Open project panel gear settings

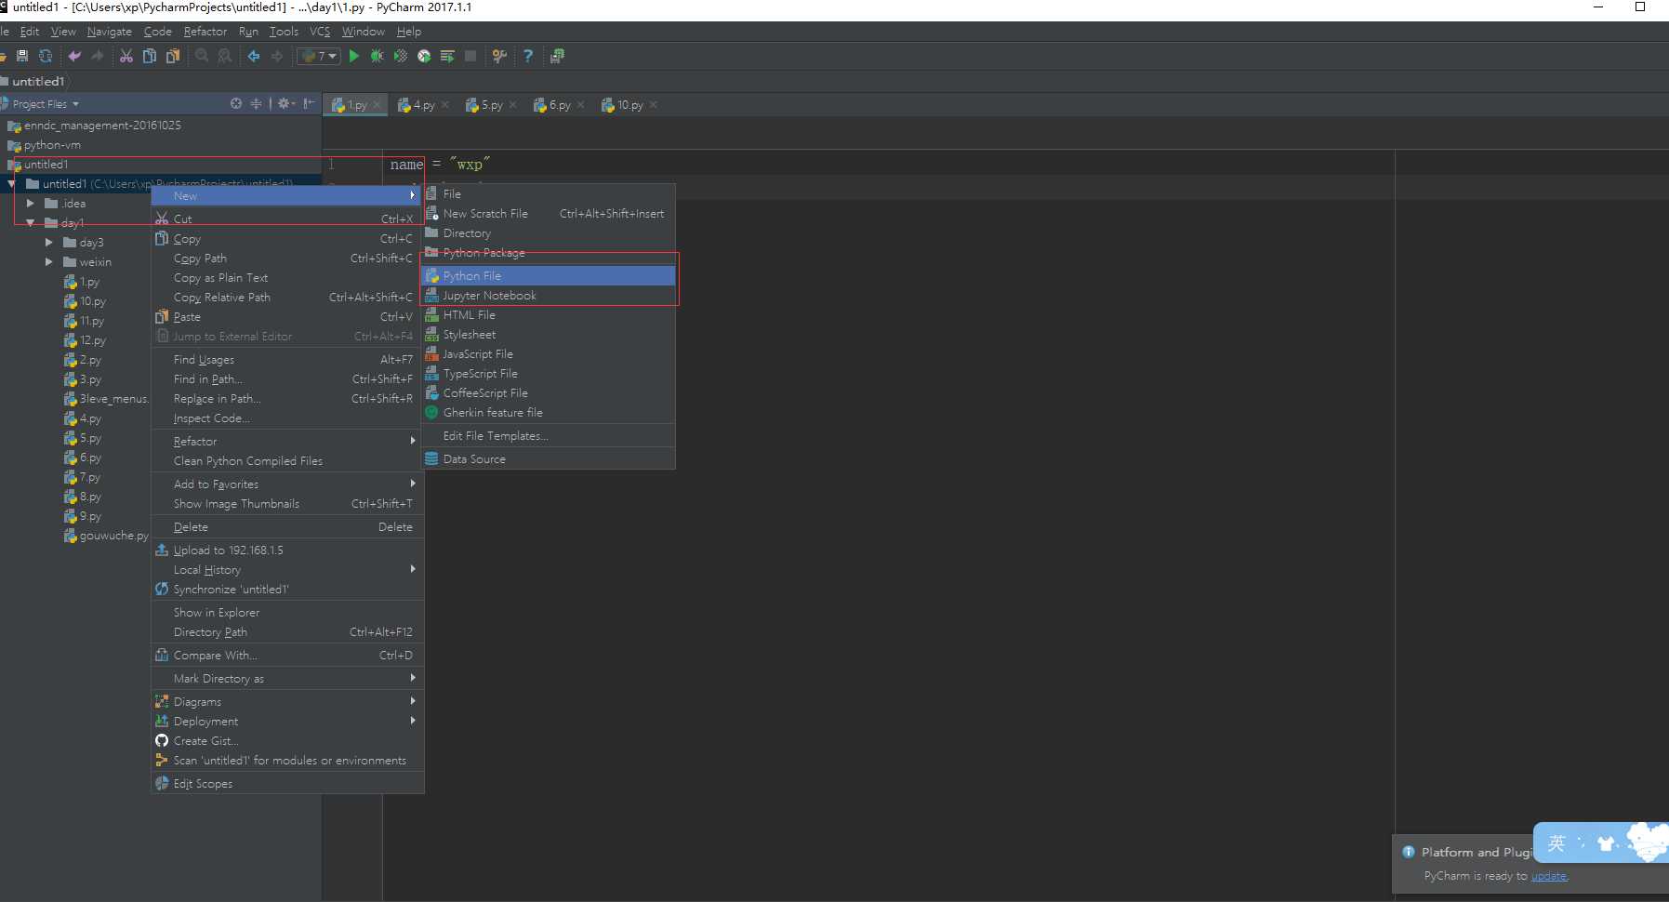pos(285,103)
